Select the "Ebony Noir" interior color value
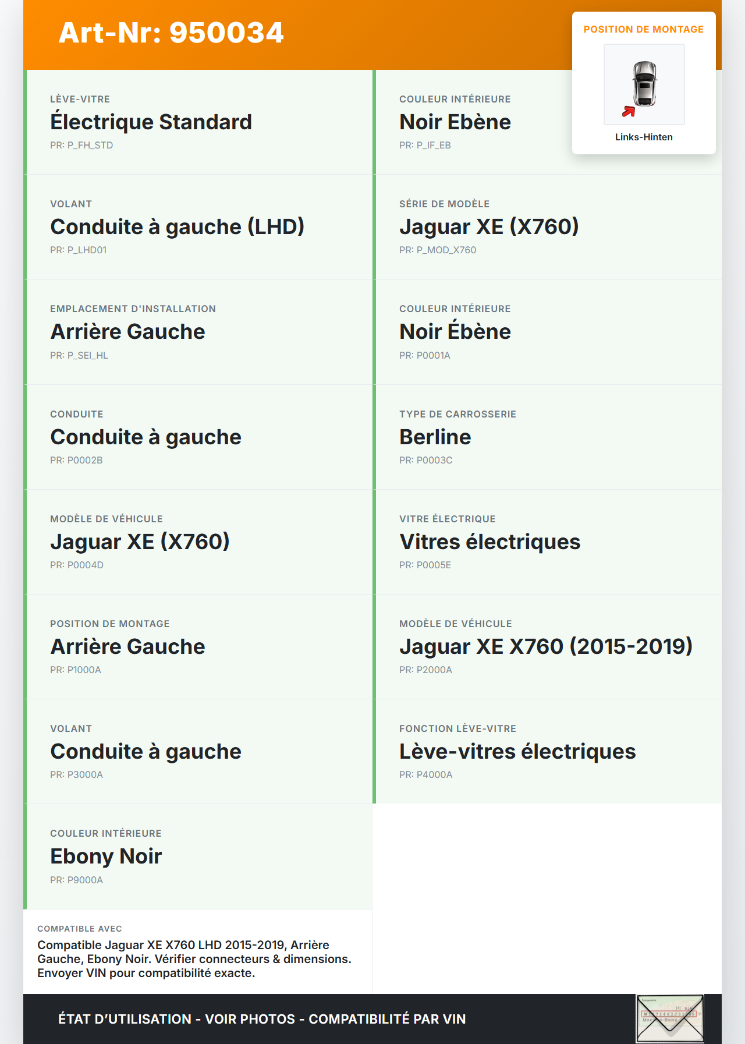The width and height of the screenshot is (745, 1044). [106, 857]
